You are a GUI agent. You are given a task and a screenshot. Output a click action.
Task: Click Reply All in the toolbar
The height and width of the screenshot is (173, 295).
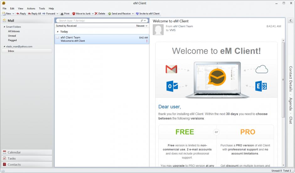click(34, 13)
